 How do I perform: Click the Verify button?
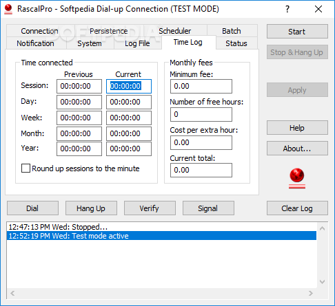click(x=150, y=208)
